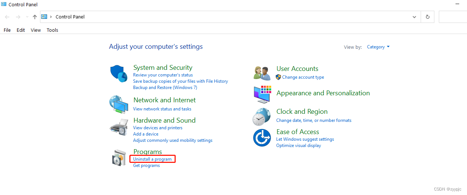Open System and Security heading link
The width and height of the screenshot is (467, 195).
163,68
